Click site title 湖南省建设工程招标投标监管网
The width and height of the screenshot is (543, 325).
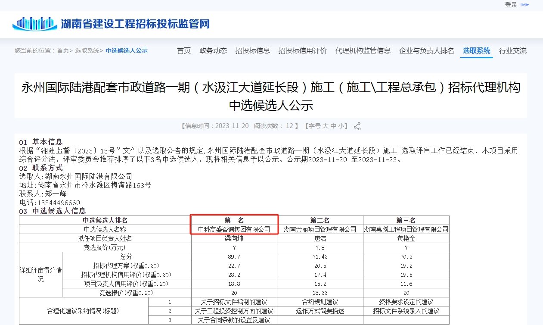click(135, 24)
